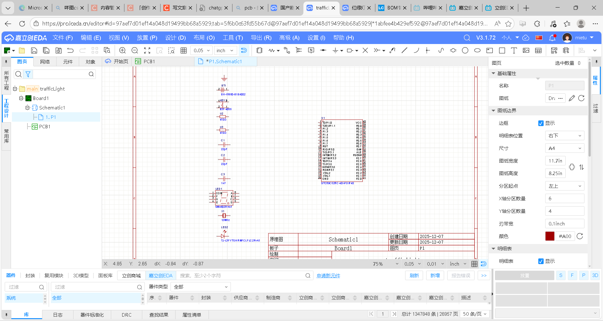This screenshot has width=603, height=321.
Task: Select the Net Label tool
Action: [x=311, y=50]
